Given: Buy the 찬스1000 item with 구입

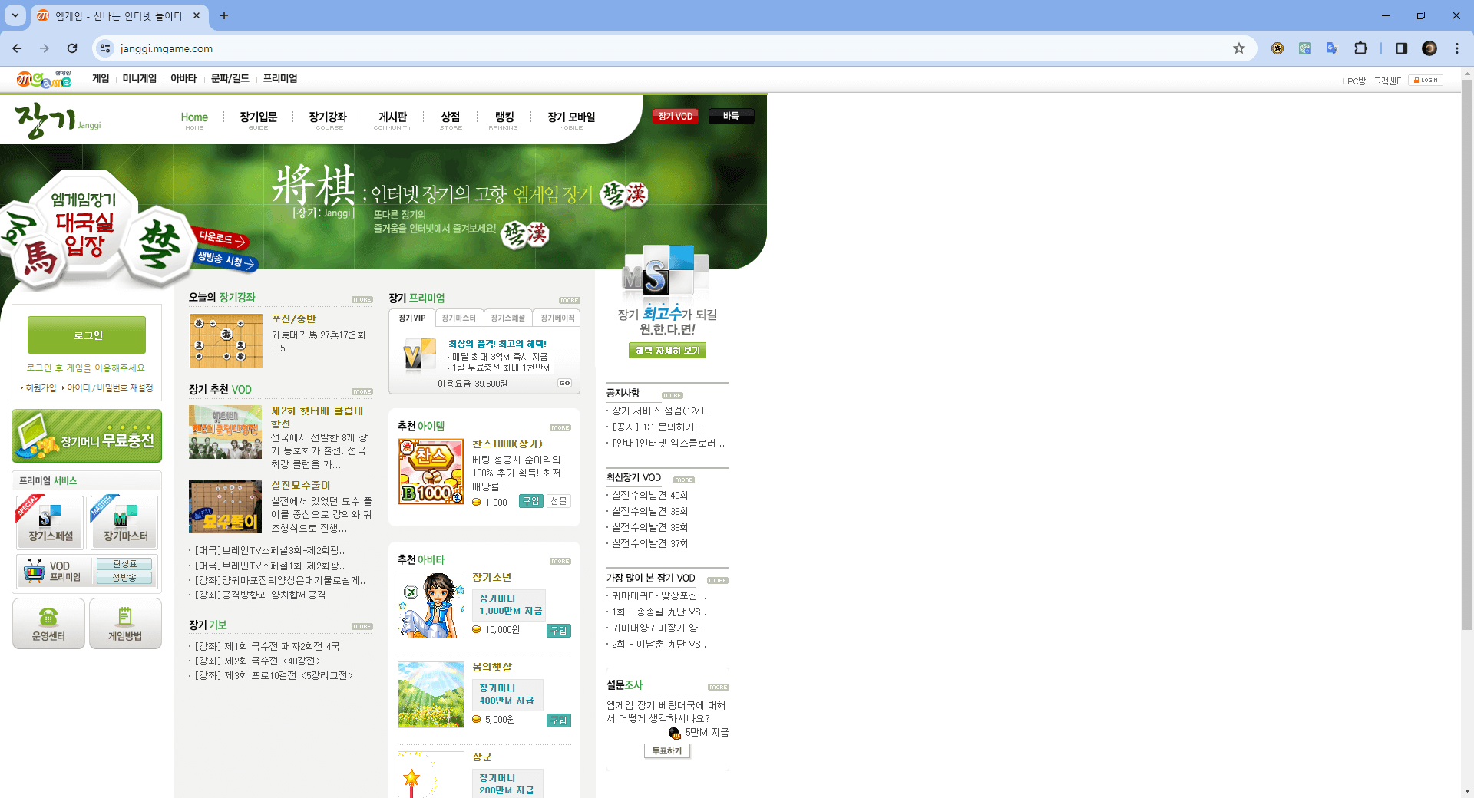Looking at the screenshot, I should pyautogui.click(x=531, y=501).
